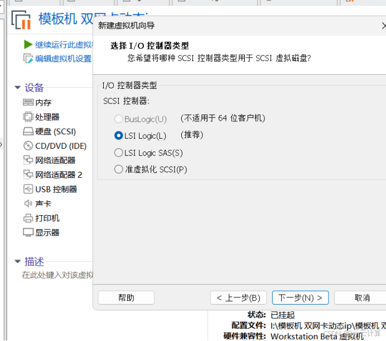This screenshot has height=341, width=386.
Task: Select the 网络适配器 2 icon
Action: coord(28,174)
